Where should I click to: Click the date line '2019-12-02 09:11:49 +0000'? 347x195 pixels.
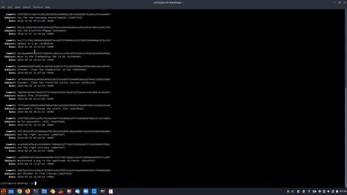(35, 21)
